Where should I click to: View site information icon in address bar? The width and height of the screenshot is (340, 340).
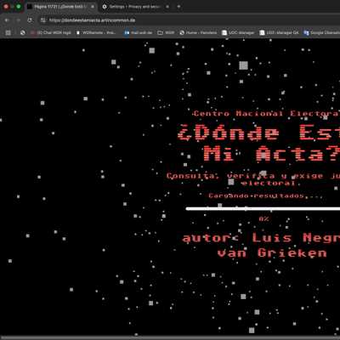[x=43, y=20]
